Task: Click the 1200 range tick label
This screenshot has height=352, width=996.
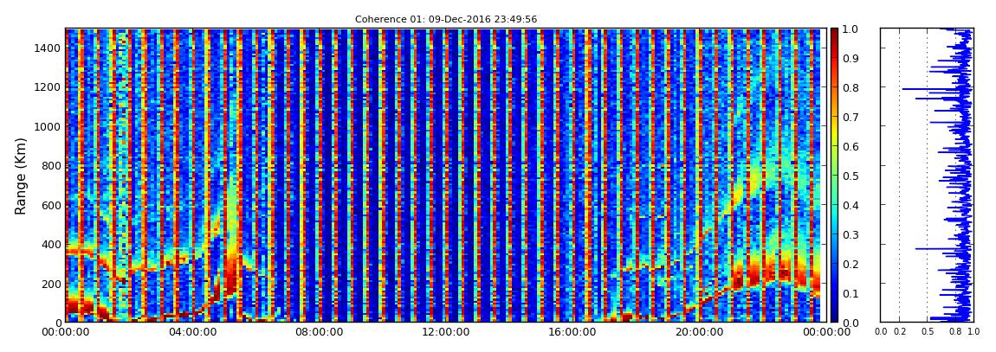Action: pos(48,87)
